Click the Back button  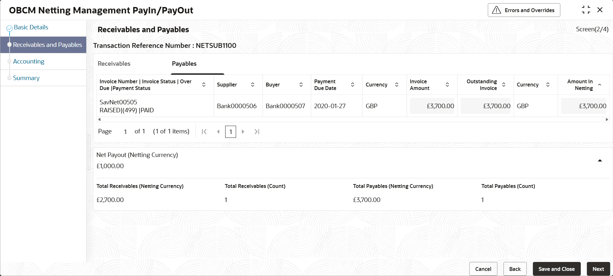(x=515, y=269)
